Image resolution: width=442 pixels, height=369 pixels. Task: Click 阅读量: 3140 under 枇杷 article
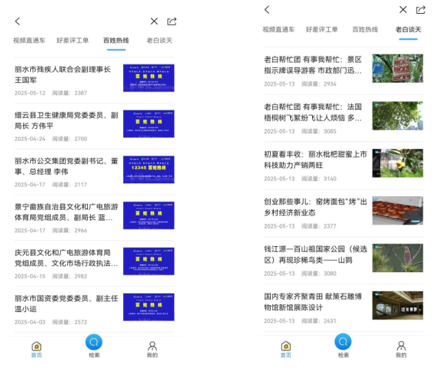pos(319,179)
